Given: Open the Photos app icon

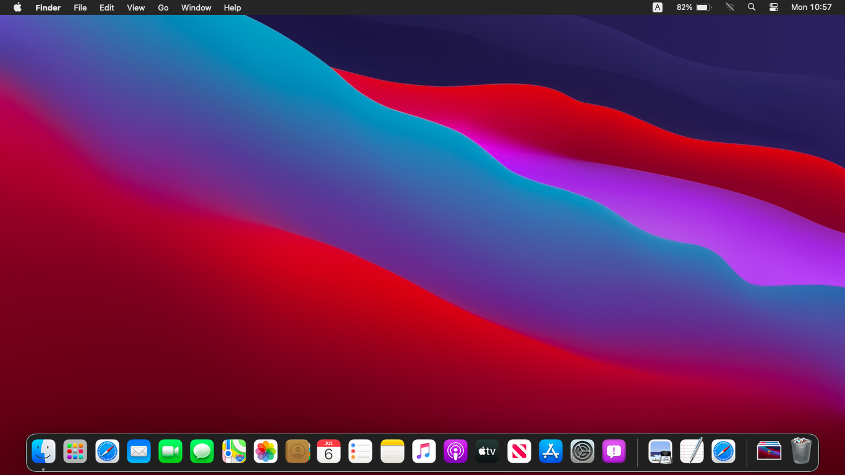Looking at the screenshot, I should click(x=265, y=451).
